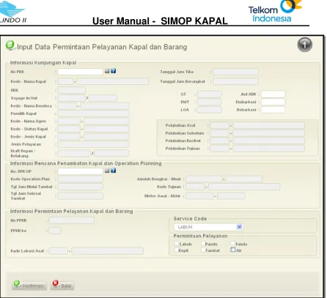327x298 pixels.
Task: Toggle the Air checkbox
Action: 233,250
